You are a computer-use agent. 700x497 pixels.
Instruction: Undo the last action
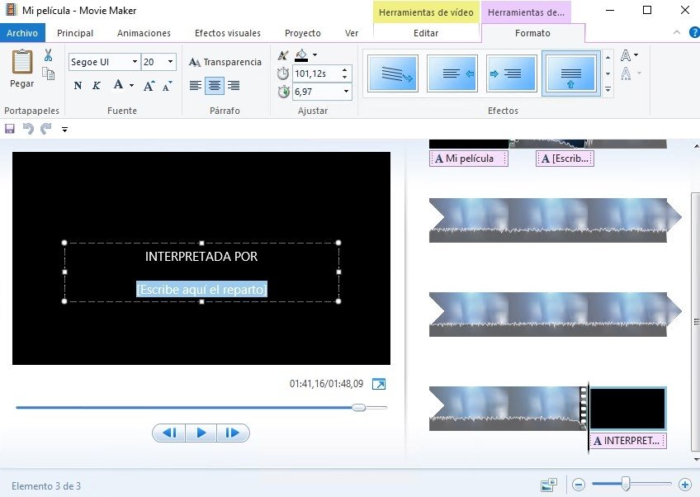[x=28, y=129]
